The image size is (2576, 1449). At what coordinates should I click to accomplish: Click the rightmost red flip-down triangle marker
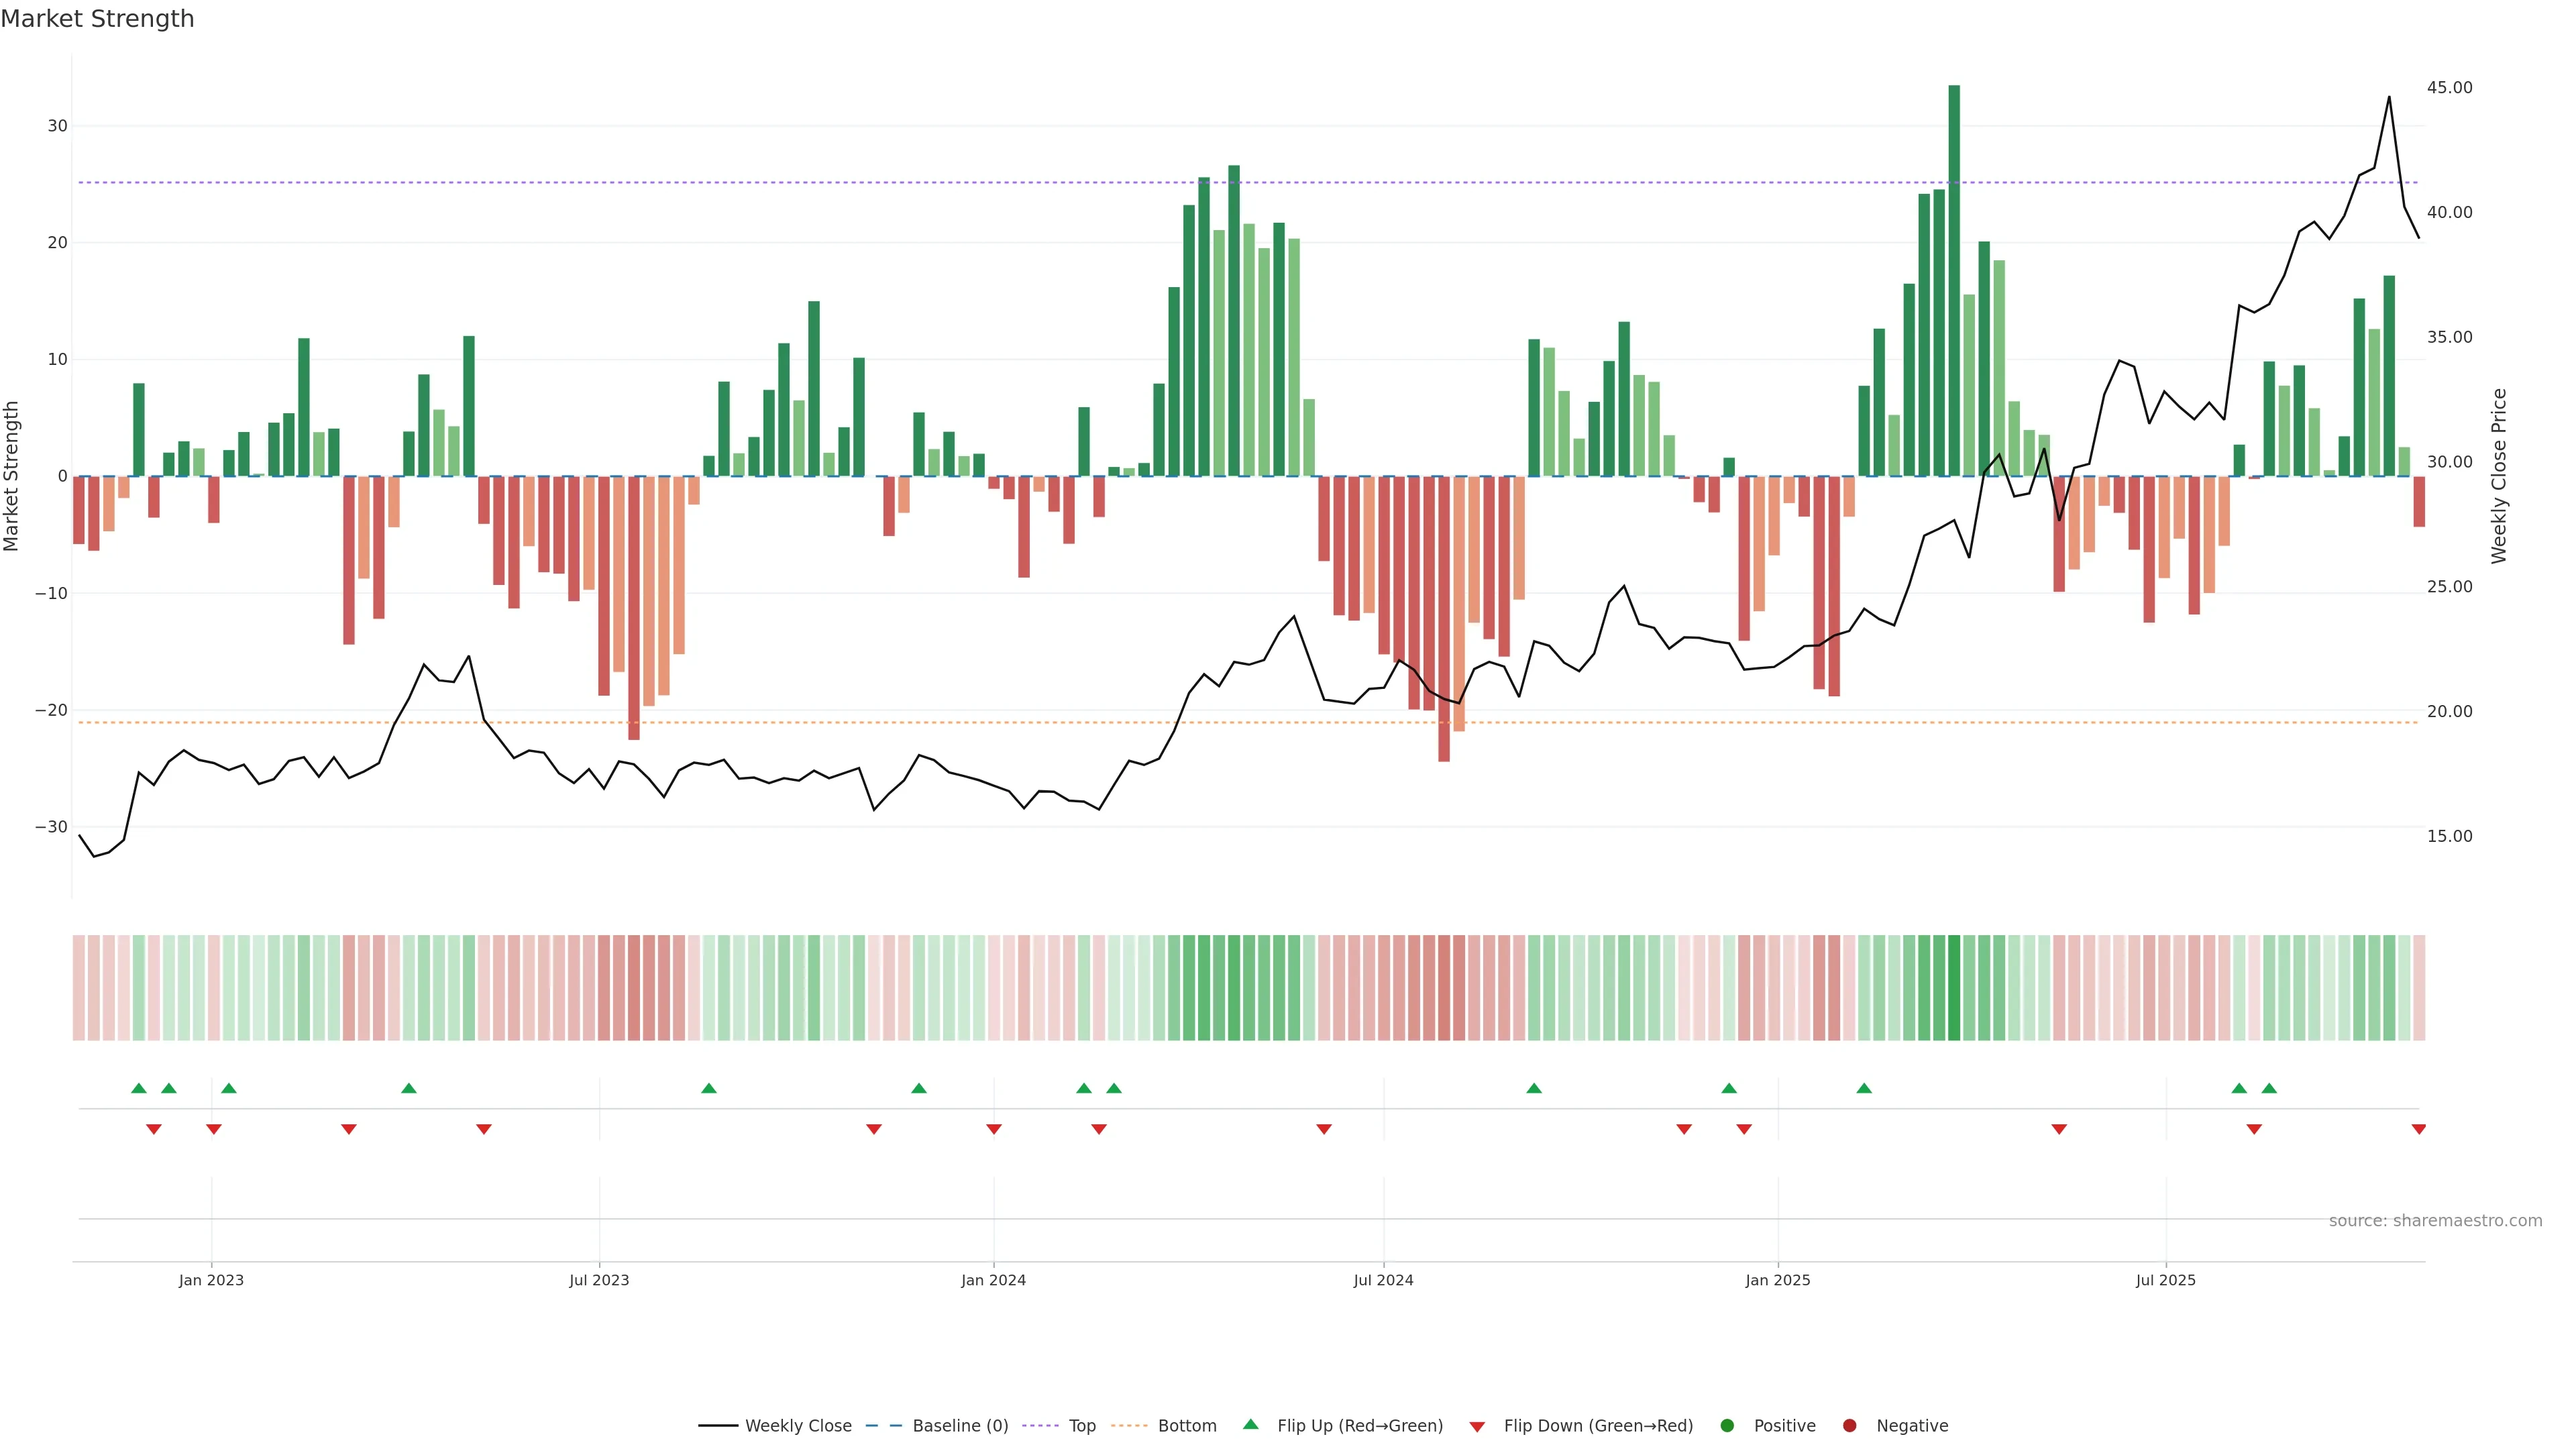coord(2418,1129)
